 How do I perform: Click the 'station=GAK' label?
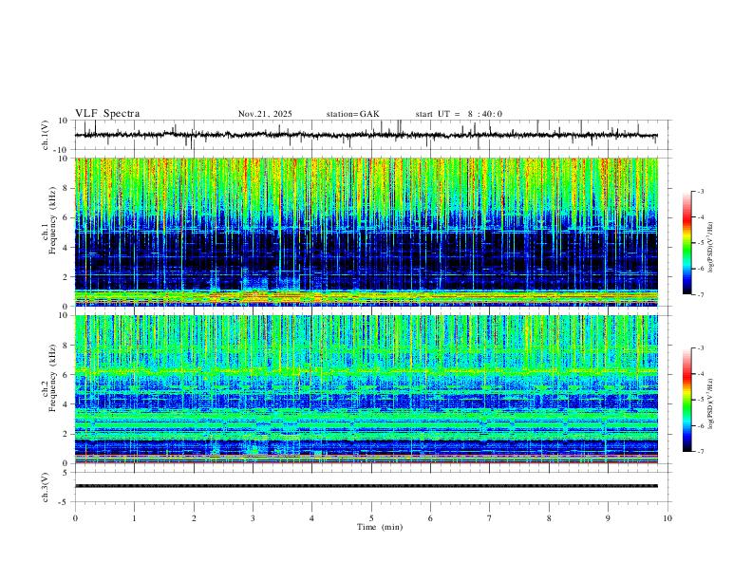352,114
